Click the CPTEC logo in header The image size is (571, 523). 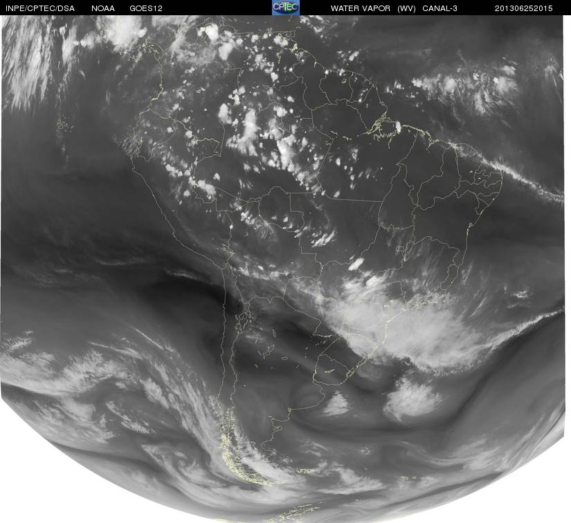286,8
